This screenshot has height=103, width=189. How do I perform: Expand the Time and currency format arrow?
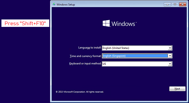coord(170,56)
